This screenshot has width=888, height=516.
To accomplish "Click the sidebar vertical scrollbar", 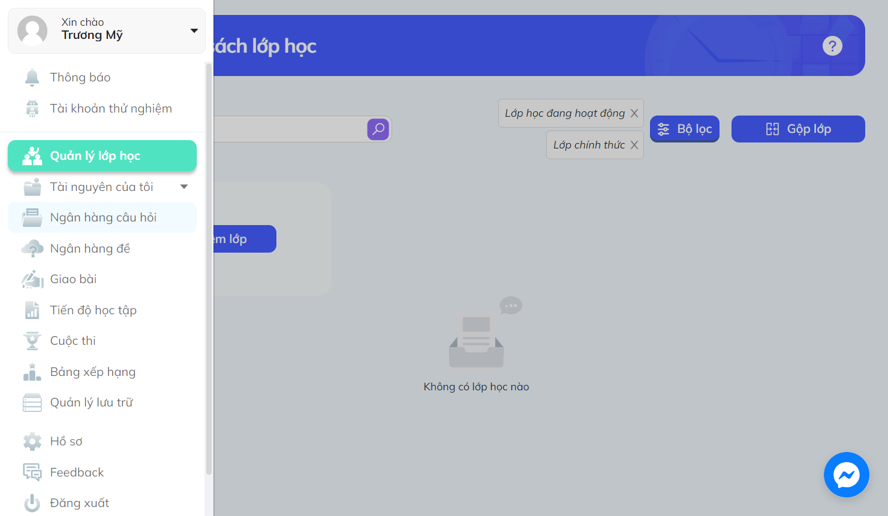I will point(209,268).
